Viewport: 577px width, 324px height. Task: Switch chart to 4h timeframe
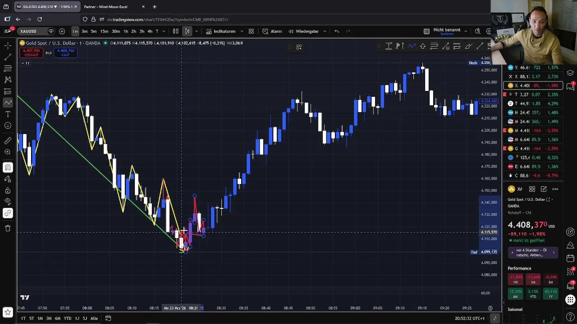[x=150, y=31]
